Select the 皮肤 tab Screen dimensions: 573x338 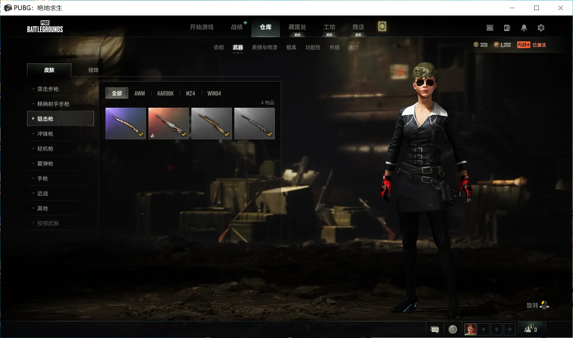(49, 70)
